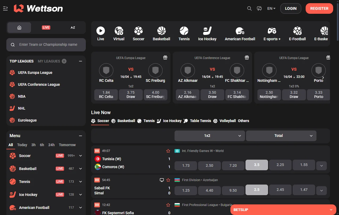Favorite the FK Septemvri Sofia match

168,205
